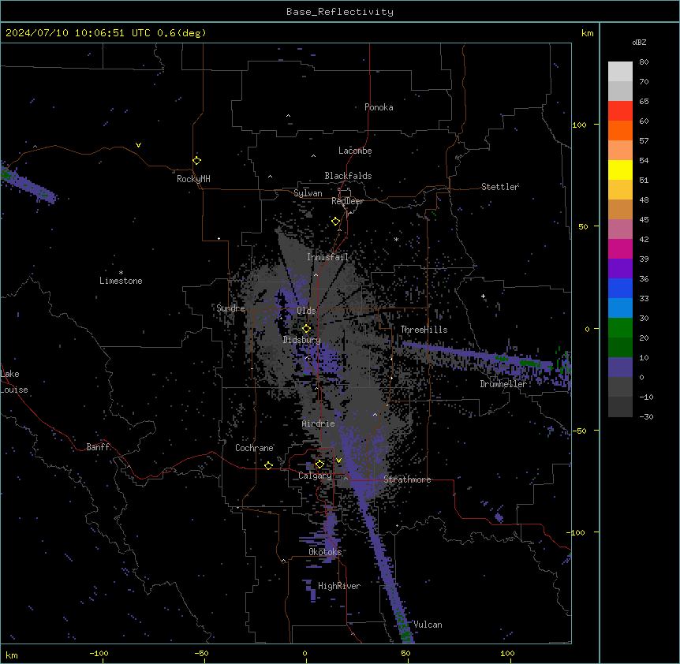Click the white asterisk above Limestone
The image size is (680, 664).
pyautogui.click(x=121, y=273)
